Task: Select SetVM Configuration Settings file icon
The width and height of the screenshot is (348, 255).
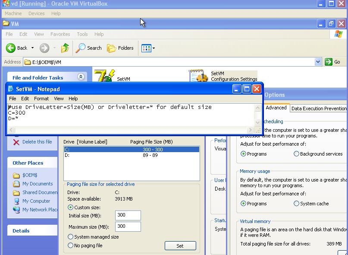Action: pos(199,76)
